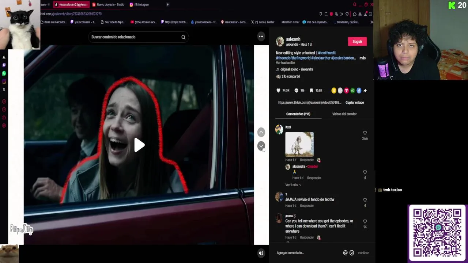The image size is (468, 263).
Task: Open the salexmh username link
Action: pos(293,39)
